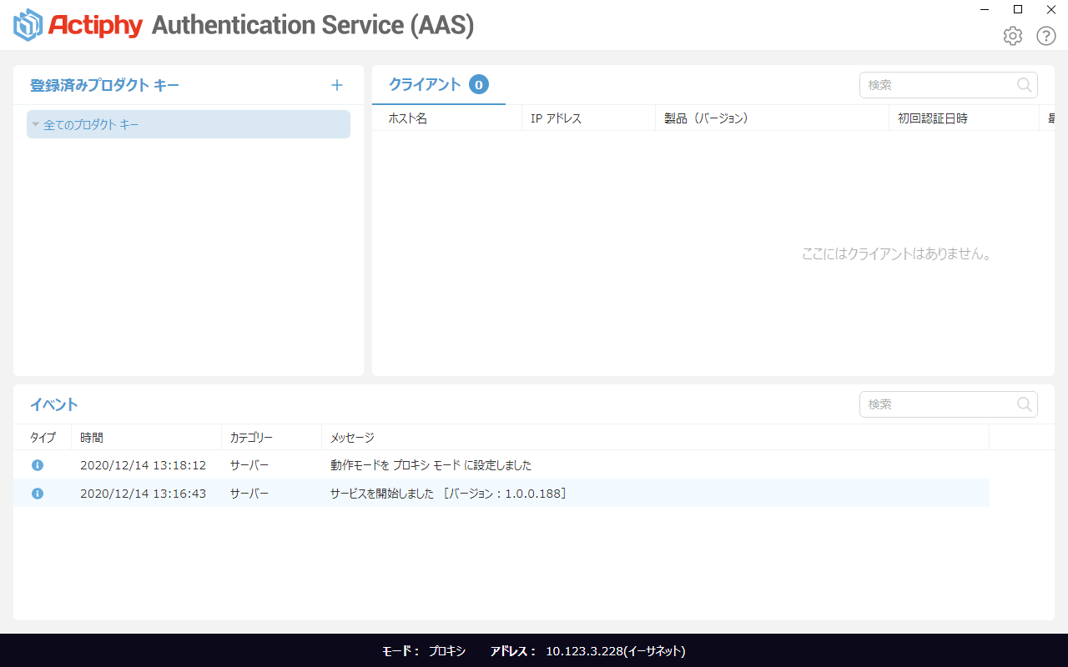Image resolution: width=1068 pixels, height=667 pixels.
Task: Sort events by タイプ column header
Action: point(43,438)
